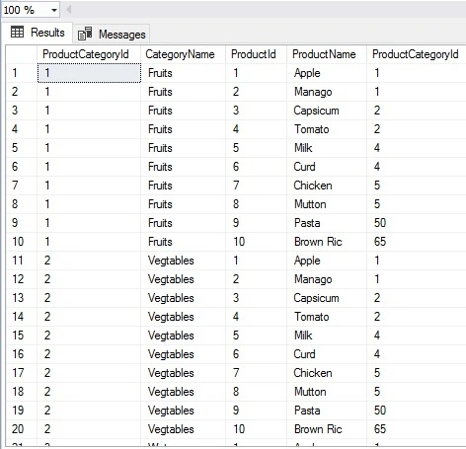
Task: Select the Chicken cell in row 17
Action: coord(327,373)
